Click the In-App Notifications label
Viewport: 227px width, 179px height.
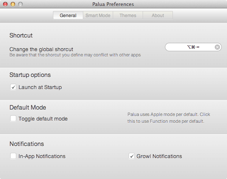coord(42,156)
